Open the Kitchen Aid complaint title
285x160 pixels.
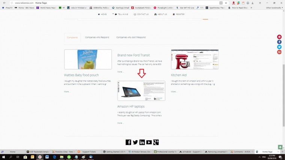[x=178, y=75]
